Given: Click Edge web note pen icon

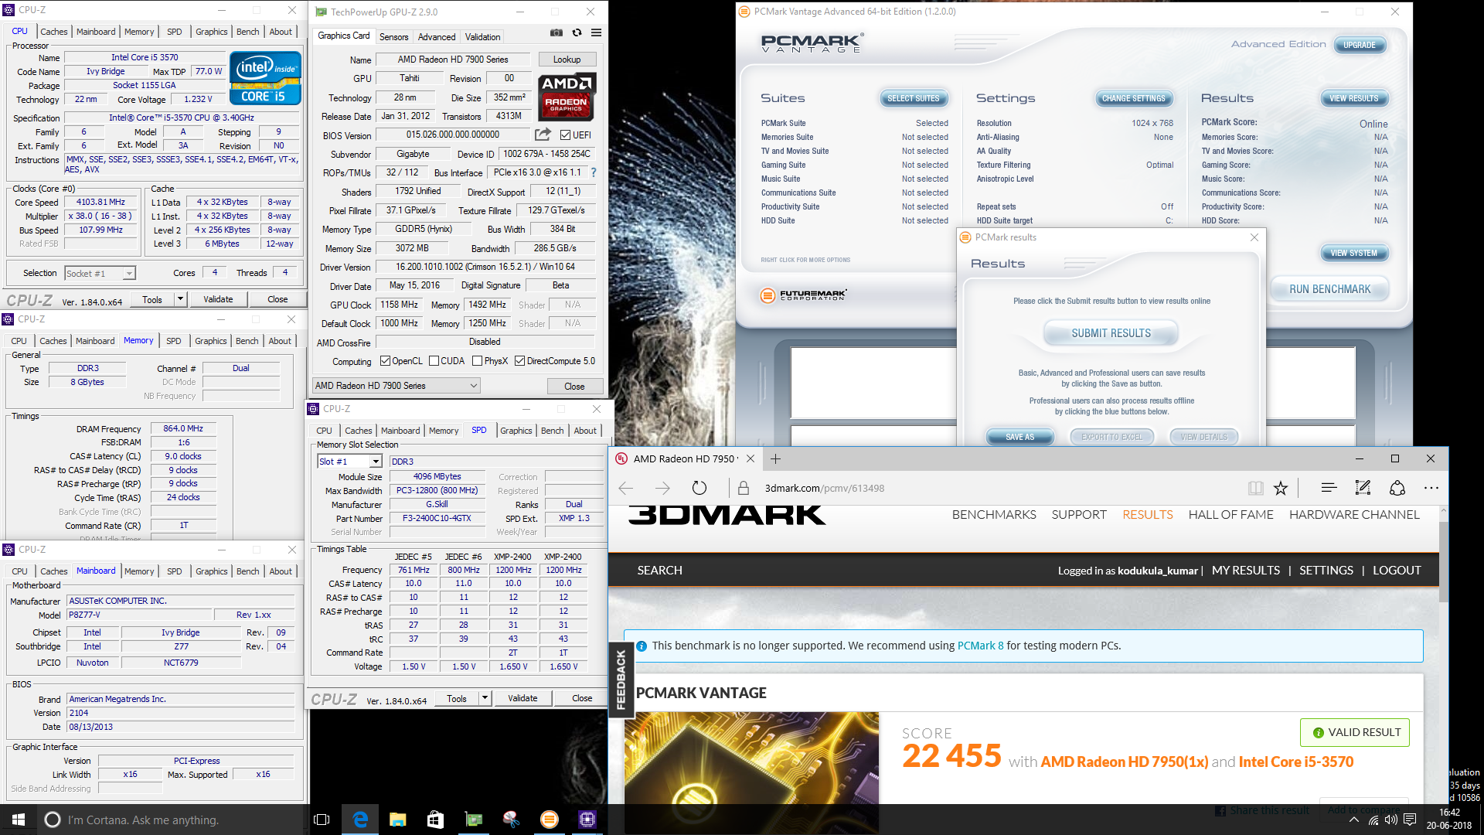Looking at the screenshot, I should click(x=1363, y=488).
